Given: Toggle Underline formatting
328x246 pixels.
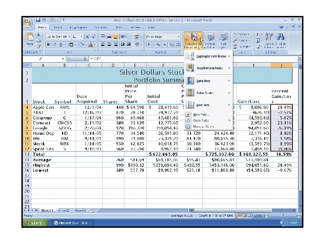Looking at the screenshot, I should click(x=61, y=45).
